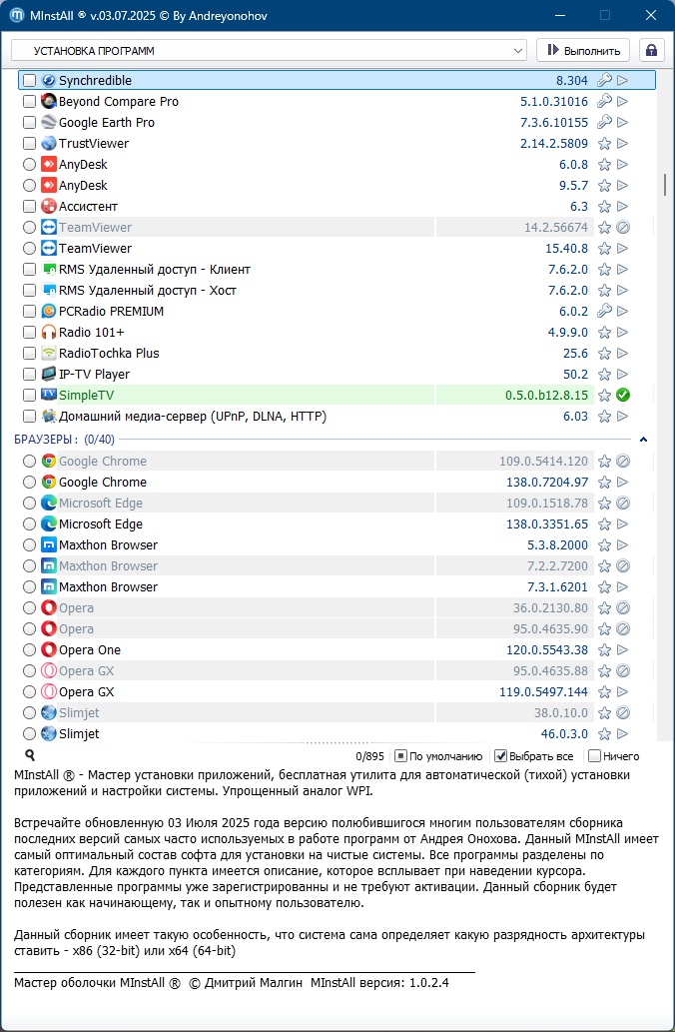Click the play arrow for RadioTochka Plus
The image size is (675, 1032).
(623, 354)
